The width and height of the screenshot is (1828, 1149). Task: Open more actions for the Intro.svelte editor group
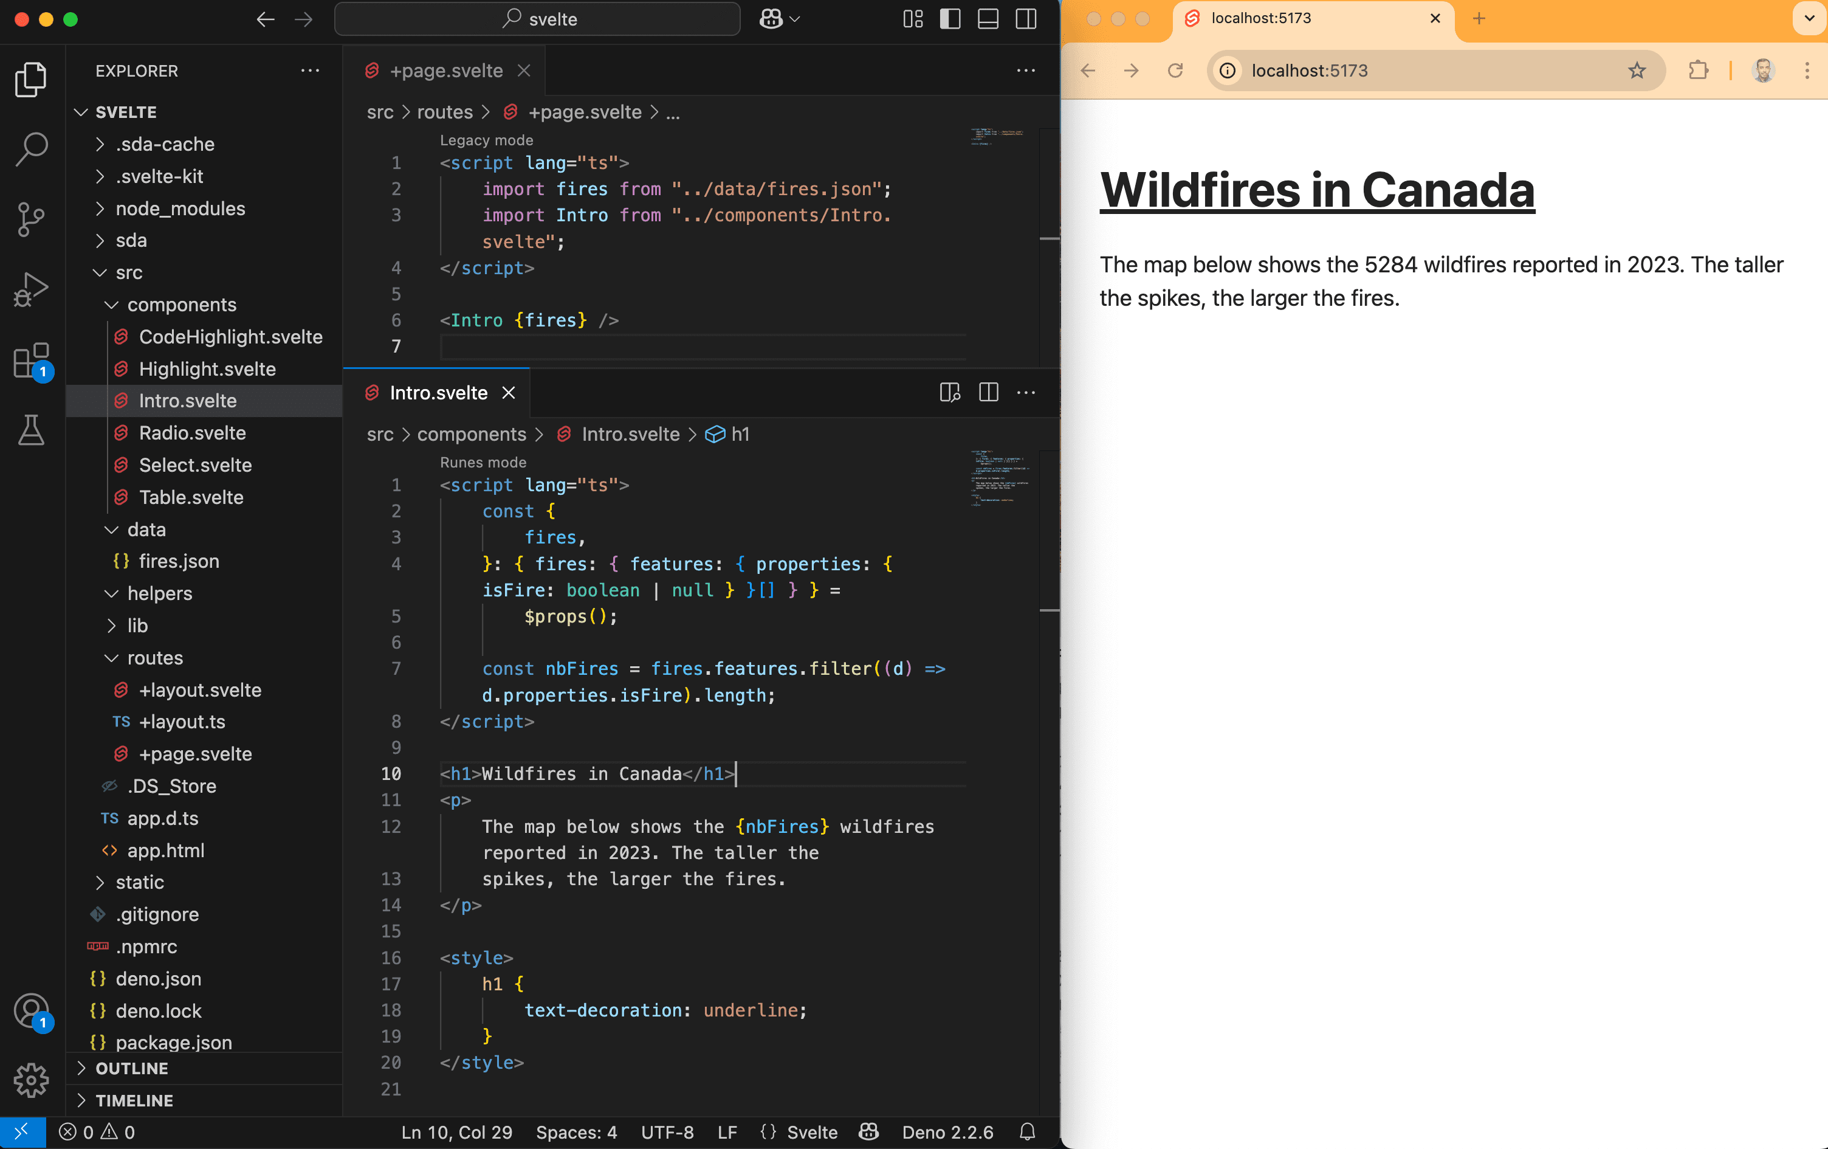tap(1026, 393)
